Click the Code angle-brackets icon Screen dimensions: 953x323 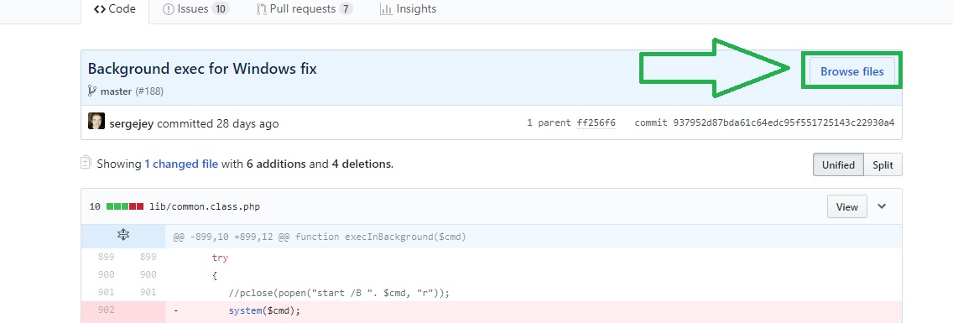pos(99,10)
